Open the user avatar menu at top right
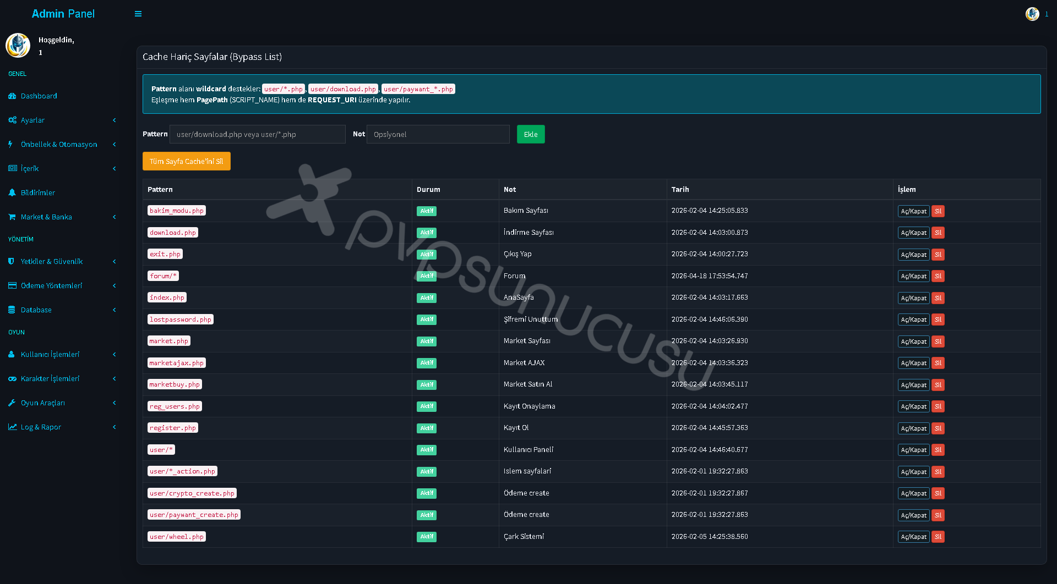 point(1032,14)
